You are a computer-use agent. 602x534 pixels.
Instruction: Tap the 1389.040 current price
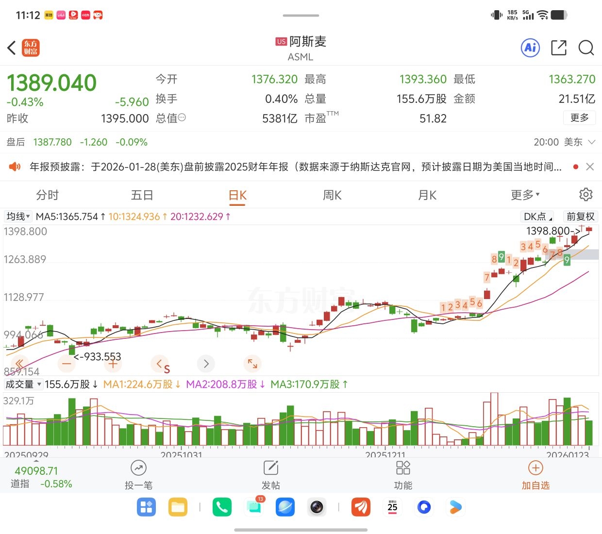point(51,83)
